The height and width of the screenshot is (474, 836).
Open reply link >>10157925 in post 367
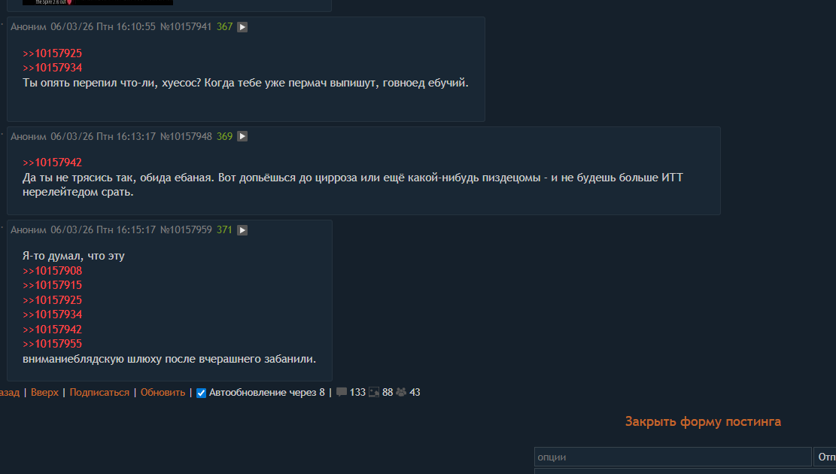pyautogui.click(x=52, y=53)
